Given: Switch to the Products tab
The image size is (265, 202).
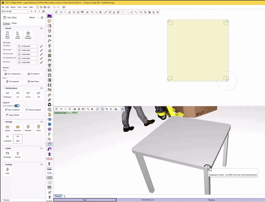Looking at the screenshot, I should [x=6, y=23].
